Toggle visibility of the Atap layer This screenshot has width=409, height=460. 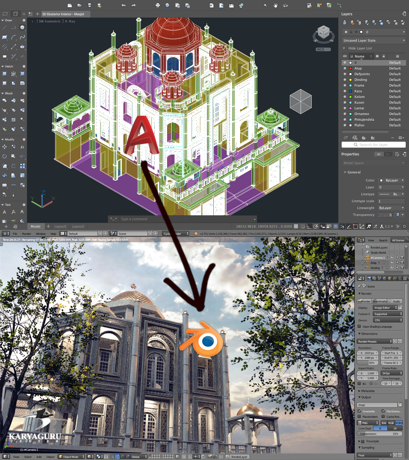(x=345, y=68)
